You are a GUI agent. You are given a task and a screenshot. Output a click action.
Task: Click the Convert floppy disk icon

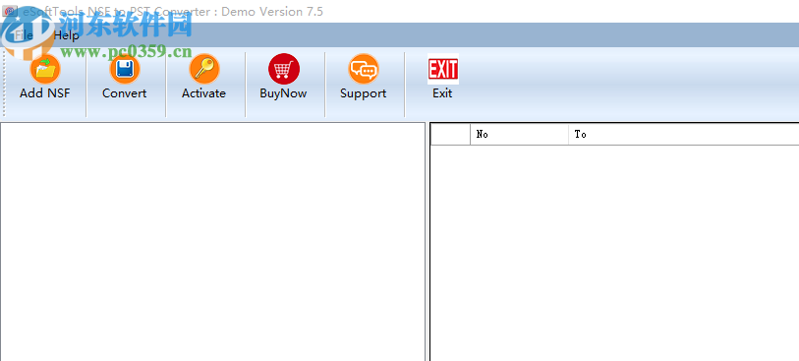(125, 69)
